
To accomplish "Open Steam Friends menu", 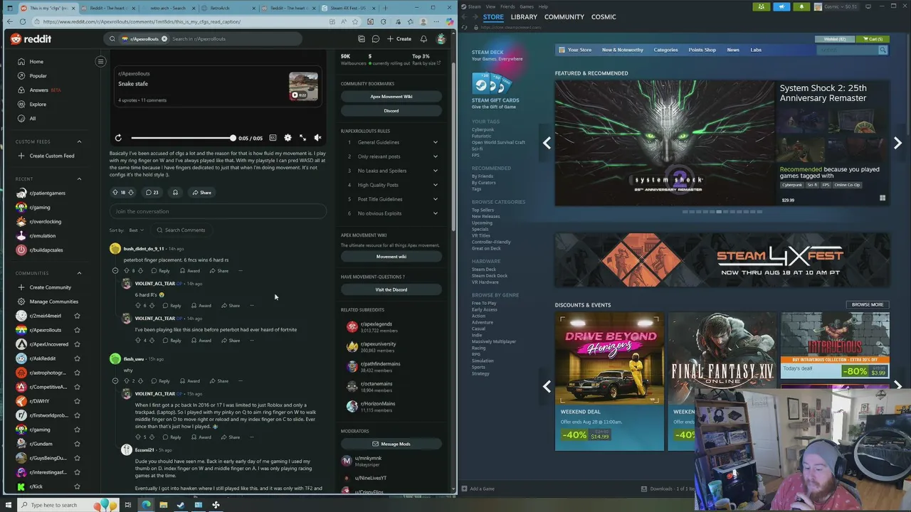I will coord(507,6).
